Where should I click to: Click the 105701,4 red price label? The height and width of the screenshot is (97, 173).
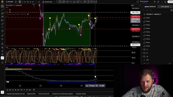point(135,16)
